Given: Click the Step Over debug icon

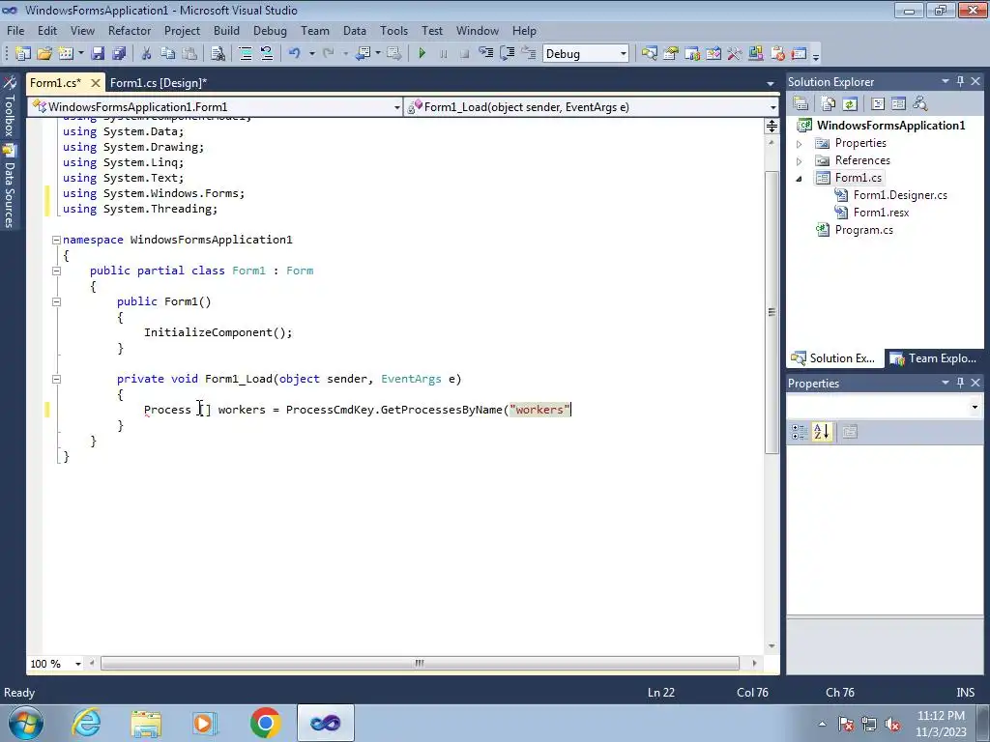Looking at the screenshot, I should pos(507,54).
